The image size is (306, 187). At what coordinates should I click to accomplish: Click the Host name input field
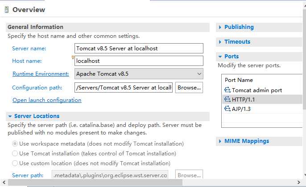pyautogui.click(x=139, y=61)
